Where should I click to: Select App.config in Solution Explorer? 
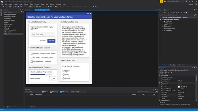coord(169,25)
